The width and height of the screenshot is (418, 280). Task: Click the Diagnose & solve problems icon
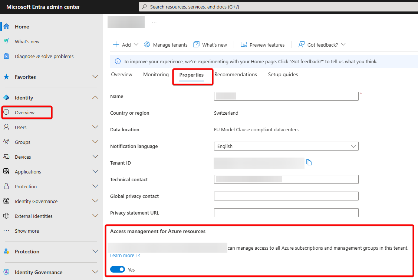pos(6,56)
